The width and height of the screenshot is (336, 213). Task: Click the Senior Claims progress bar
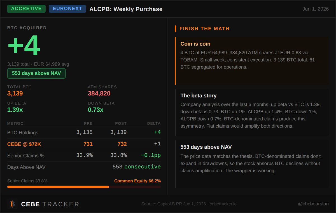click(x=84, y=187)
